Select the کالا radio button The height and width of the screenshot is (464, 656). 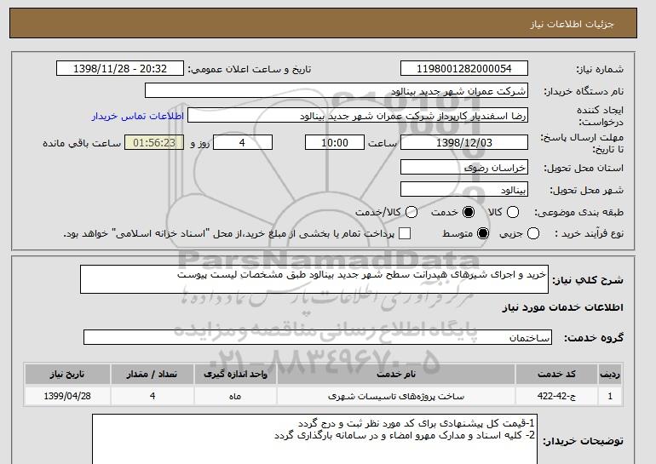(513, 212)
